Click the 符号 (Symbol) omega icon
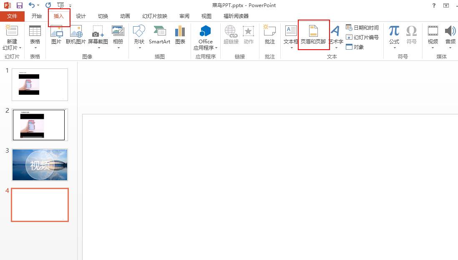 (x=412, y=31)
